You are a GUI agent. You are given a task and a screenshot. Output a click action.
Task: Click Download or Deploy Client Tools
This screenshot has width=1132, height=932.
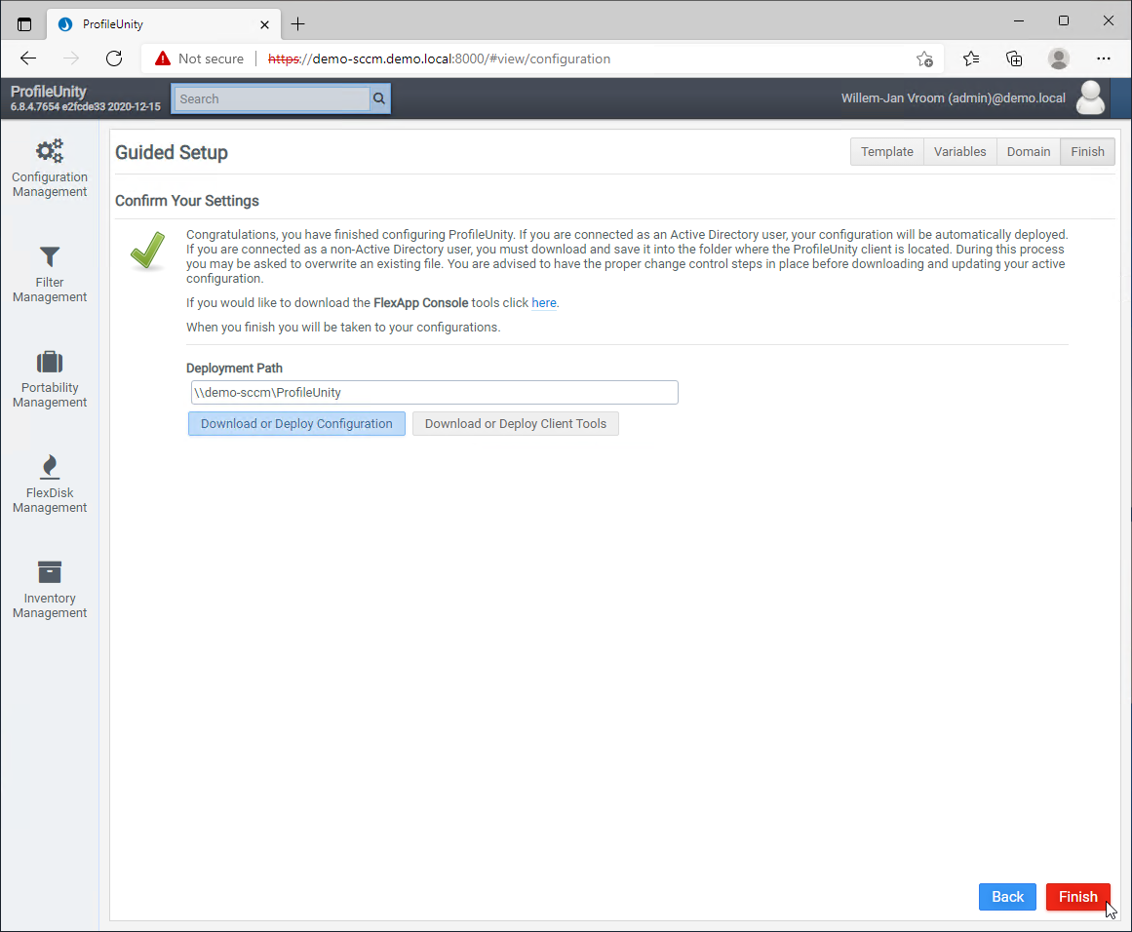(516, 424)
